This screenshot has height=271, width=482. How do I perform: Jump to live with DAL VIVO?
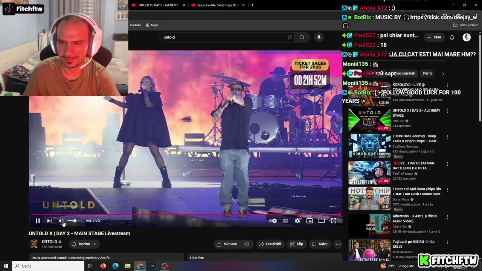[x=93, y=221]
